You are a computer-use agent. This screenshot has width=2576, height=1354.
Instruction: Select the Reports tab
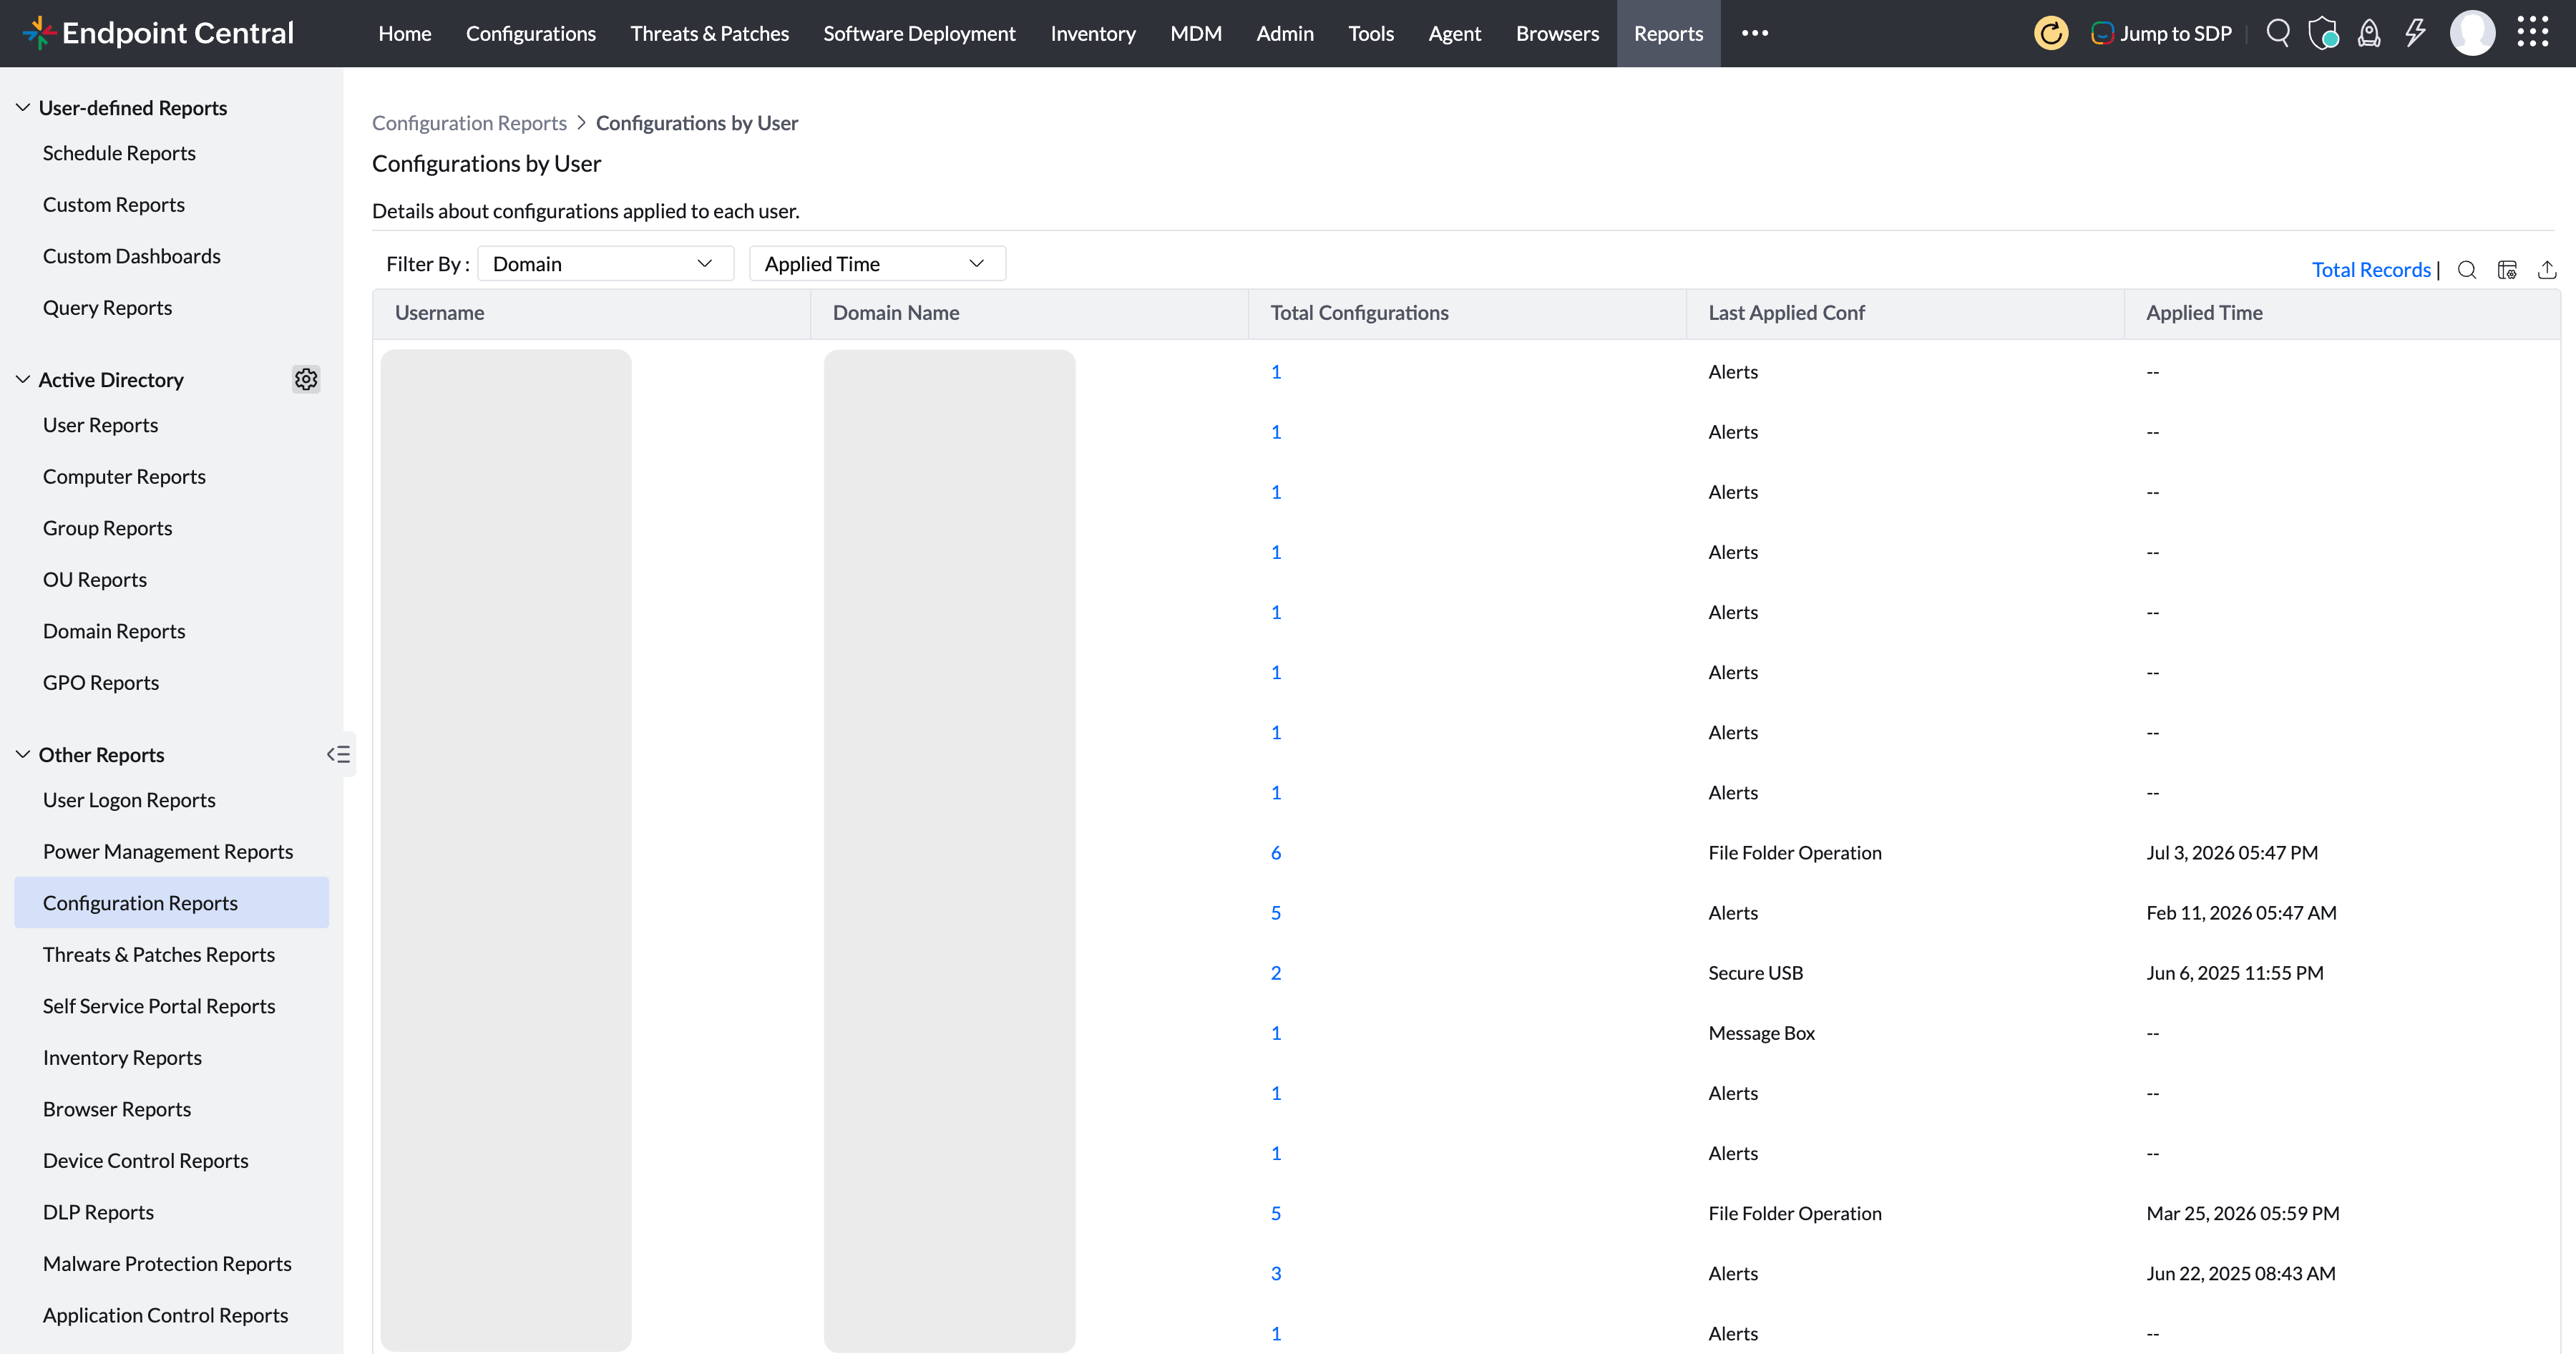pos(1668,33)
